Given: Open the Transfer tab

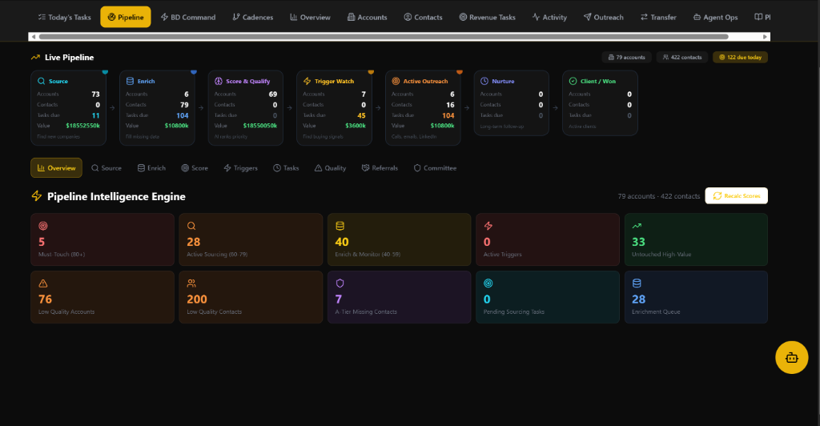Looking at the screenshot, I should [658, 18].
